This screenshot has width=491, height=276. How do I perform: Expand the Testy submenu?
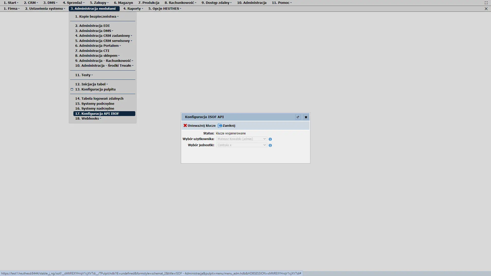point(84,75)
